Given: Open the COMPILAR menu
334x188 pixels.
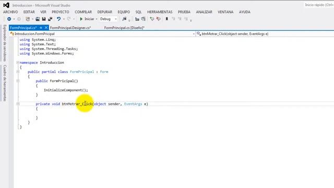Looking at the screenshot, I should click(83, 12).
